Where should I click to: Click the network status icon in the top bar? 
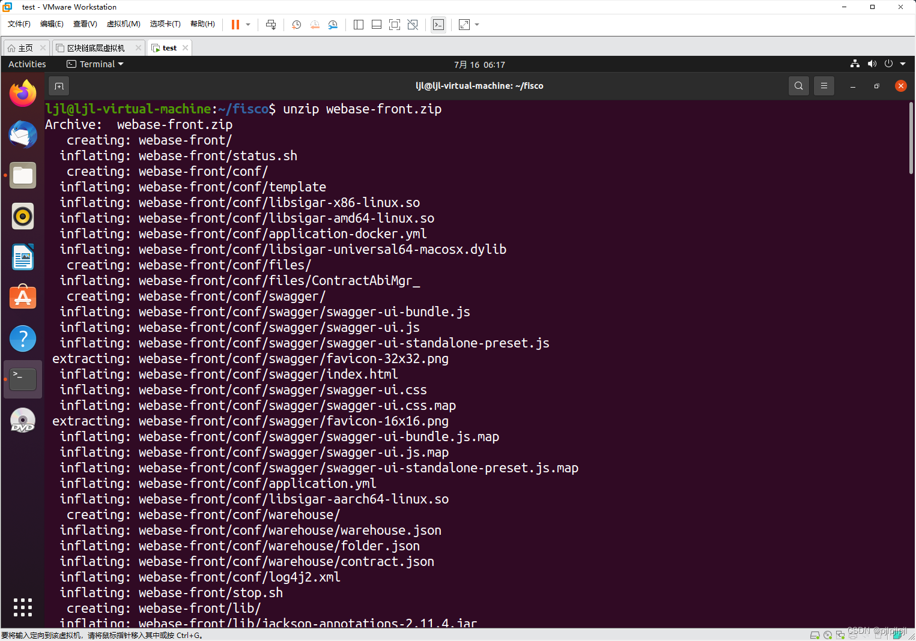(855, 64)
